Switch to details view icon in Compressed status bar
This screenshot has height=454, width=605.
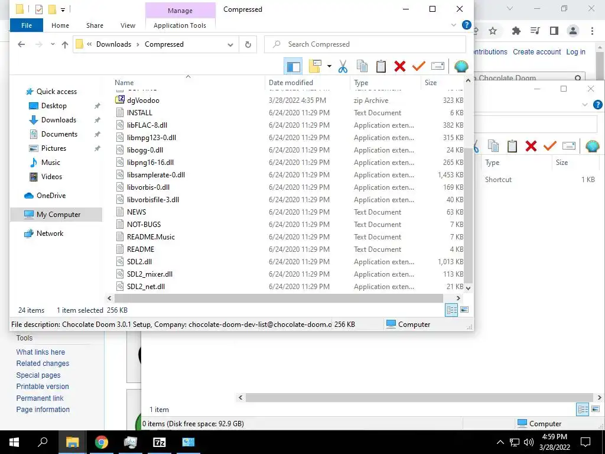451,310
